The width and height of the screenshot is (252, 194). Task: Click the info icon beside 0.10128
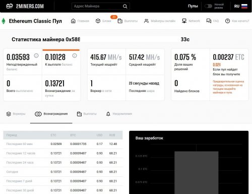coord(75,56)
